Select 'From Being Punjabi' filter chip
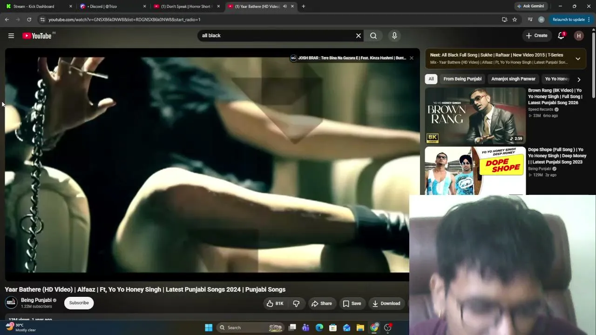Screen dimensions: 596x335 [x=462, y=79]
